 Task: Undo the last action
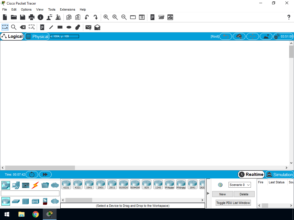click(87, 17)
